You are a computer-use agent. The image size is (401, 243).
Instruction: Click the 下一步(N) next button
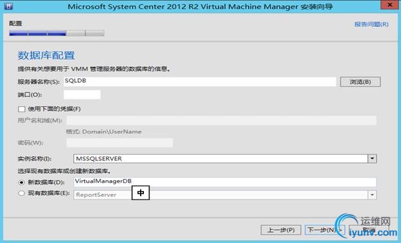point(325,230)
